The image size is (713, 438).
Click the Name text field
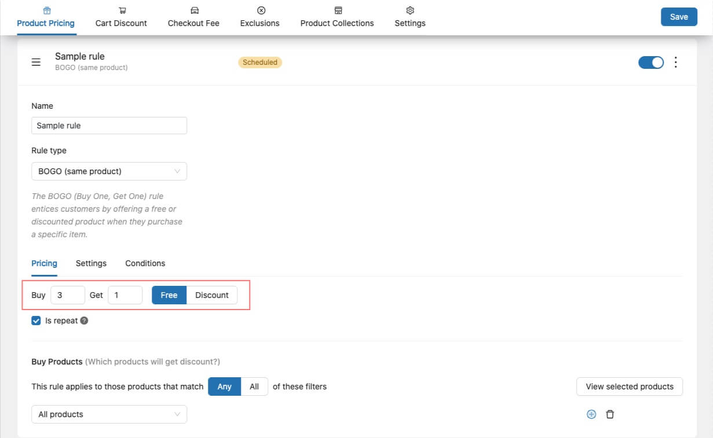click(109, 126)
